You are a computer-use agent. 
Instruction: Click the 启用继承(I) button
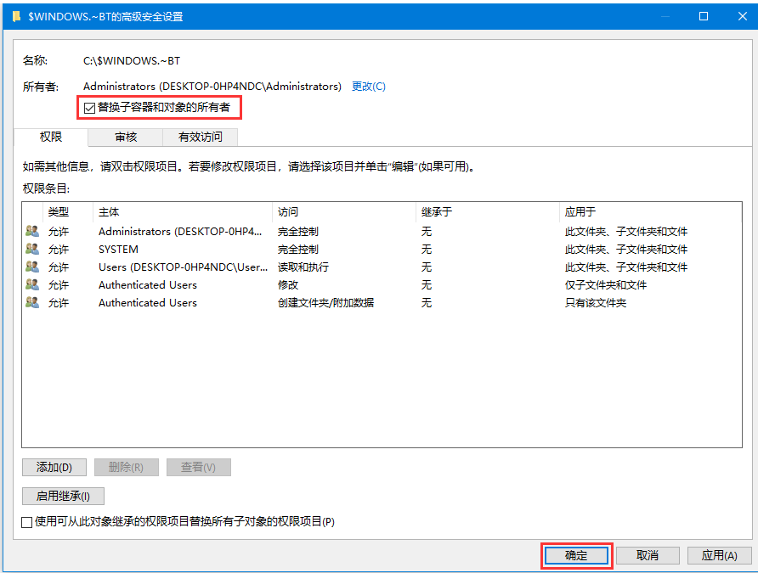pos(63,496)
